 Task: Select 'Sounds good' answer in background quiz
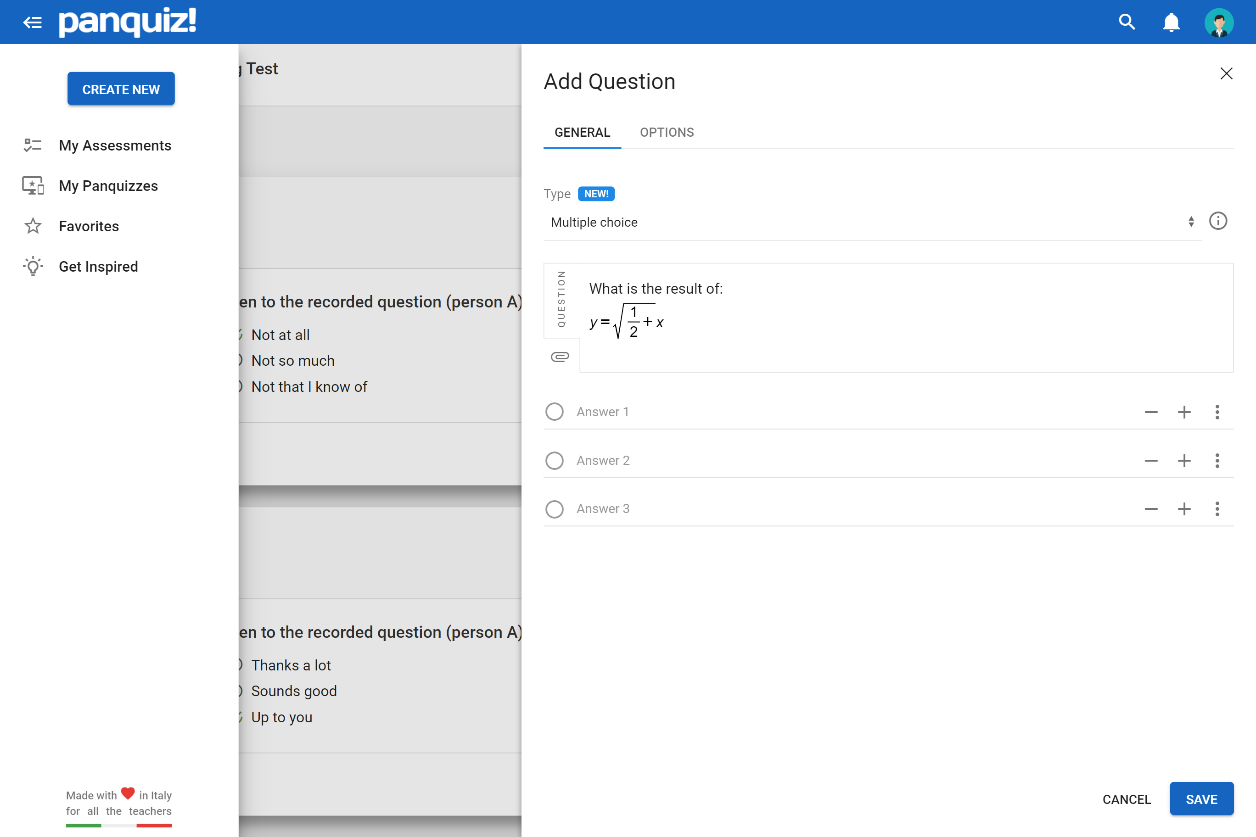point(294,691)
